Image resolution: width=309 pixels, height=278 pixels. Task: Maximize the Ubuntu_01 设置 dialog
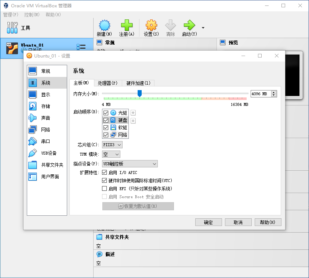pyautogui.click(x=260, y=56)
